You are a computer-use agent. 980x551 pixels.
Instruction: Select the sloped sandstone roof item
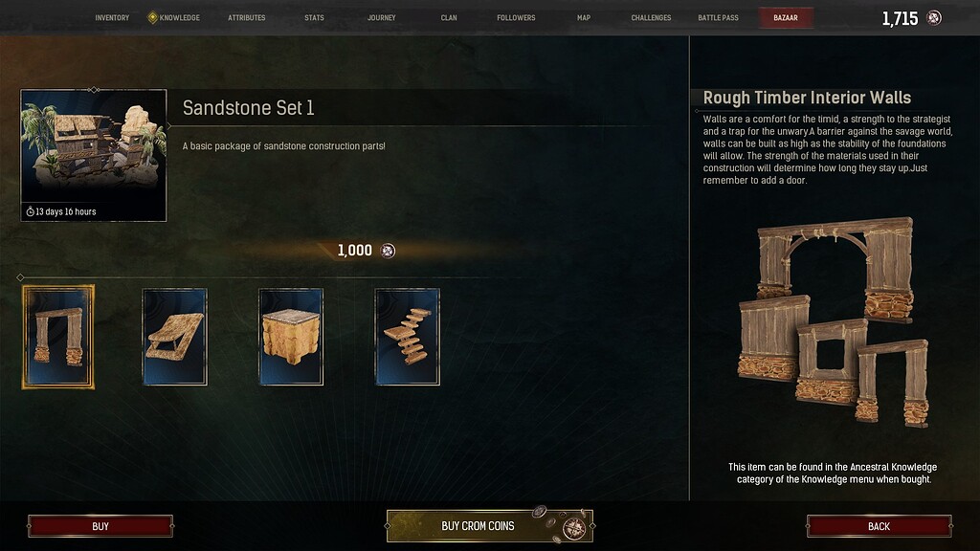click(x=174, y=337)
